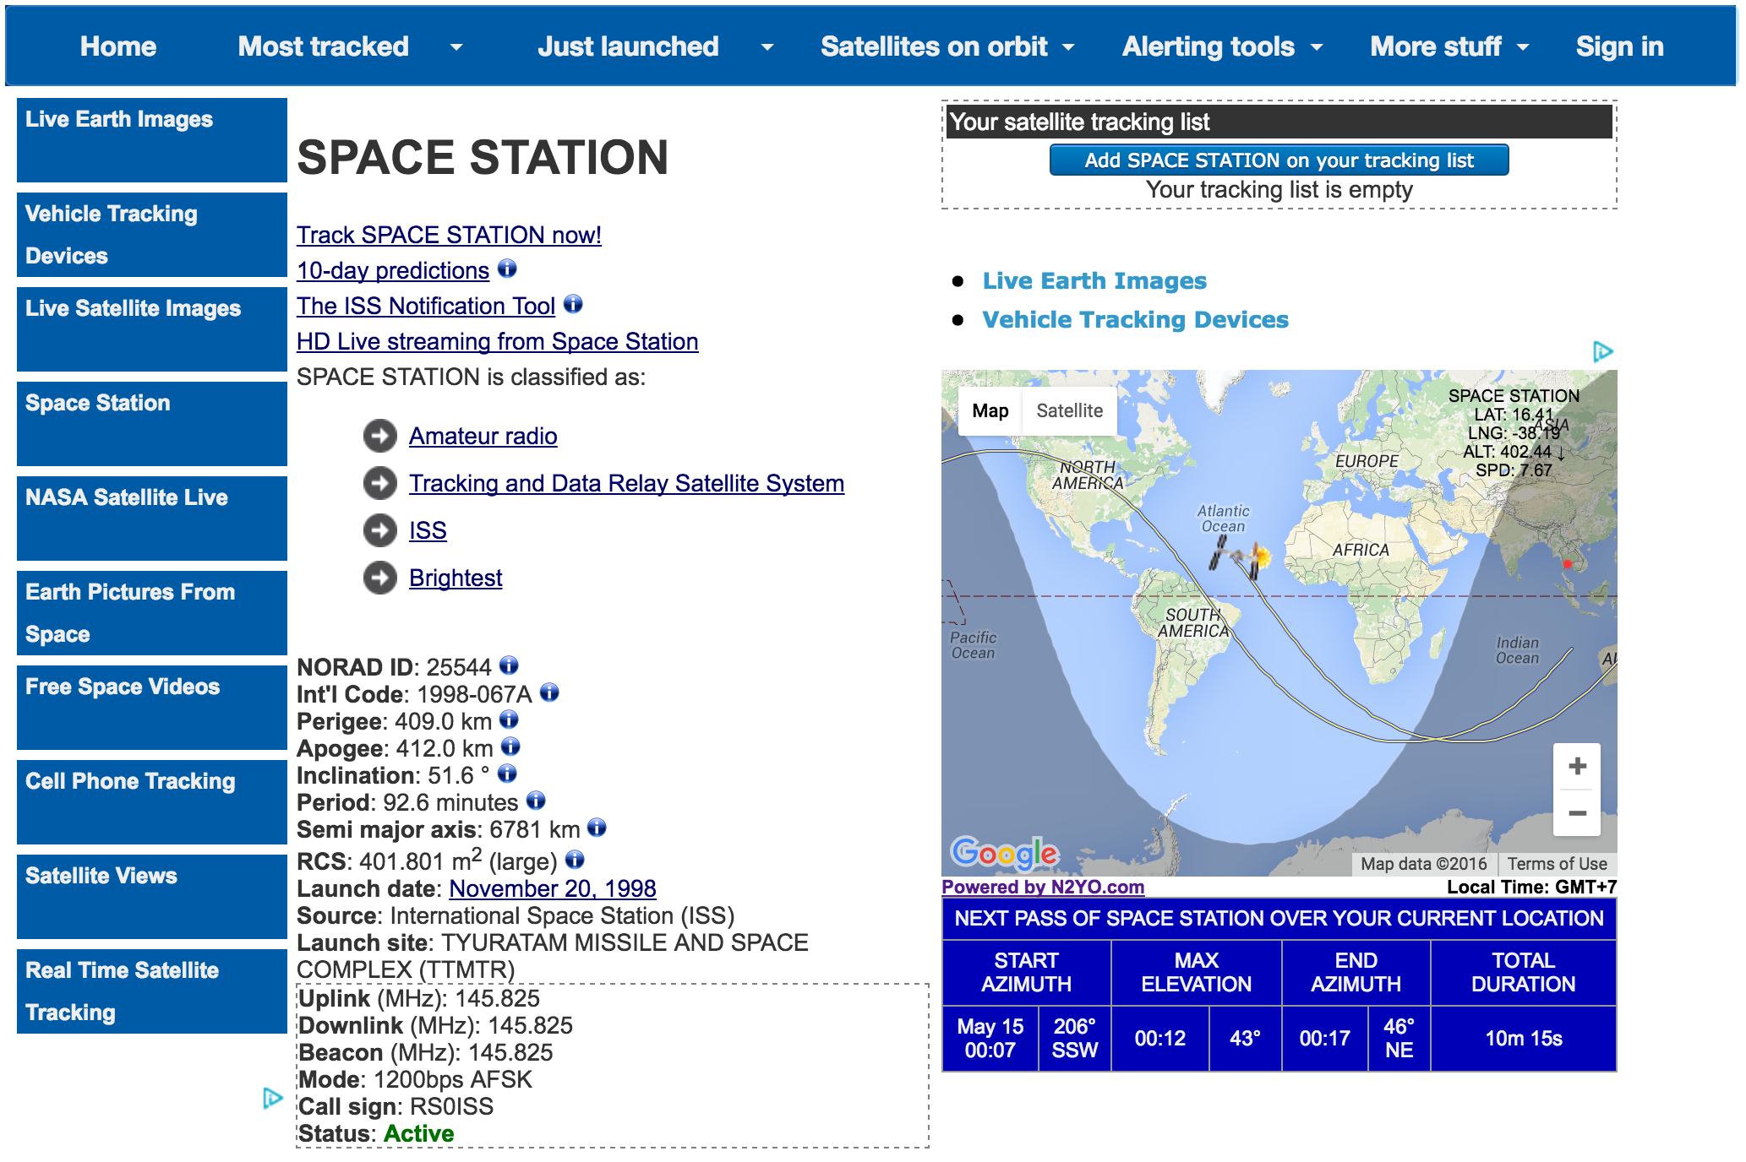Click Live Earth Images sidebar button
1746x1162 pixels.
pyautogui.click(x=152, y=140)
